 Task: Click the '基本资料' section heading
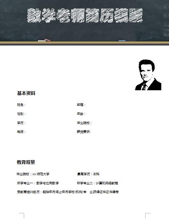(26, 93)
